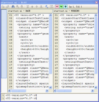
Task: Click the BASE pane horizontal scrollbar thumb
Action: click(x=19, y=91)
